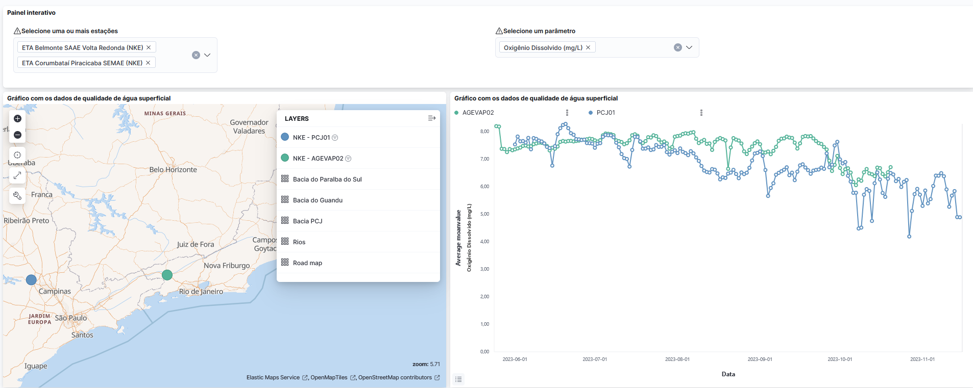Open the PCJ01 legend options menu
This screenshot has height=388, width=973.
click(701, 113)
